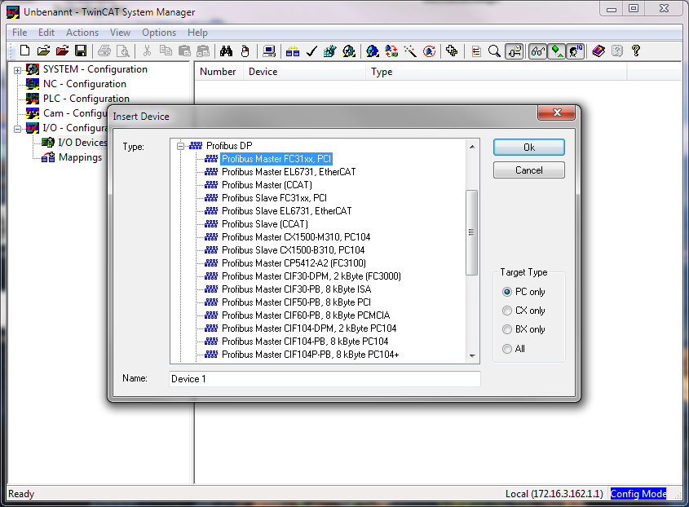Viewport: 689px width, 507px height.
Task: Select Profibus Slave EL6731, EtherCAT
Action: (286, 211)
